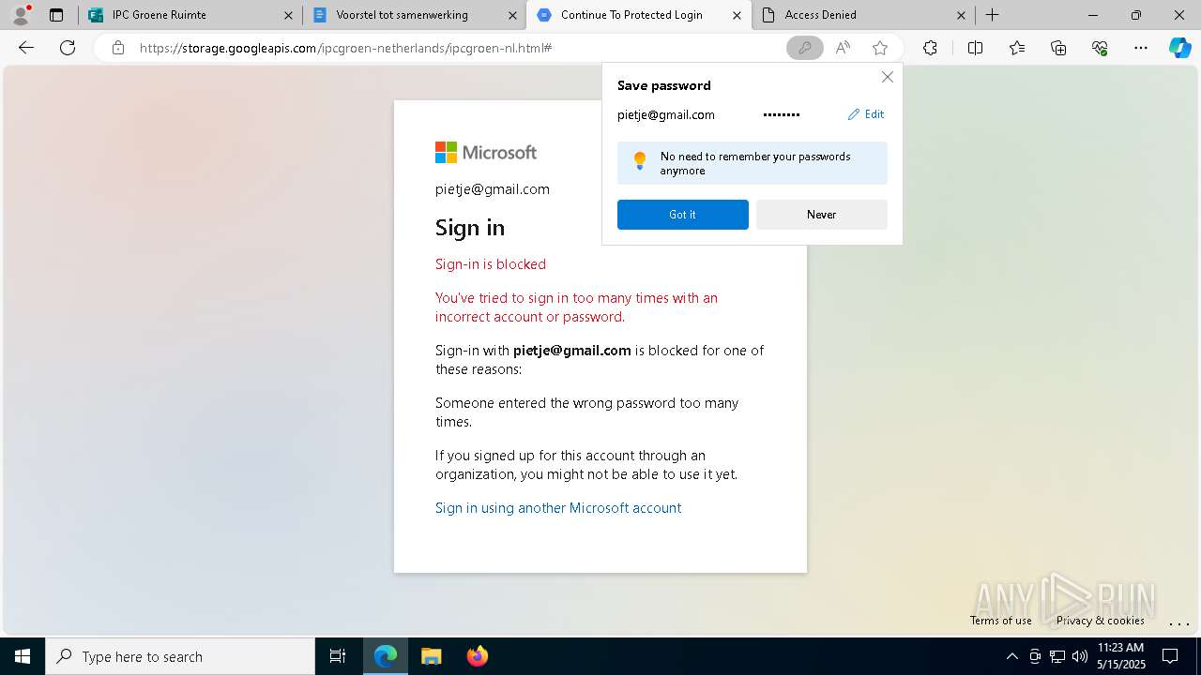Open the footer ellipsis options
This screenshot has width=1201, height=675.
[x=1178, y=622]
